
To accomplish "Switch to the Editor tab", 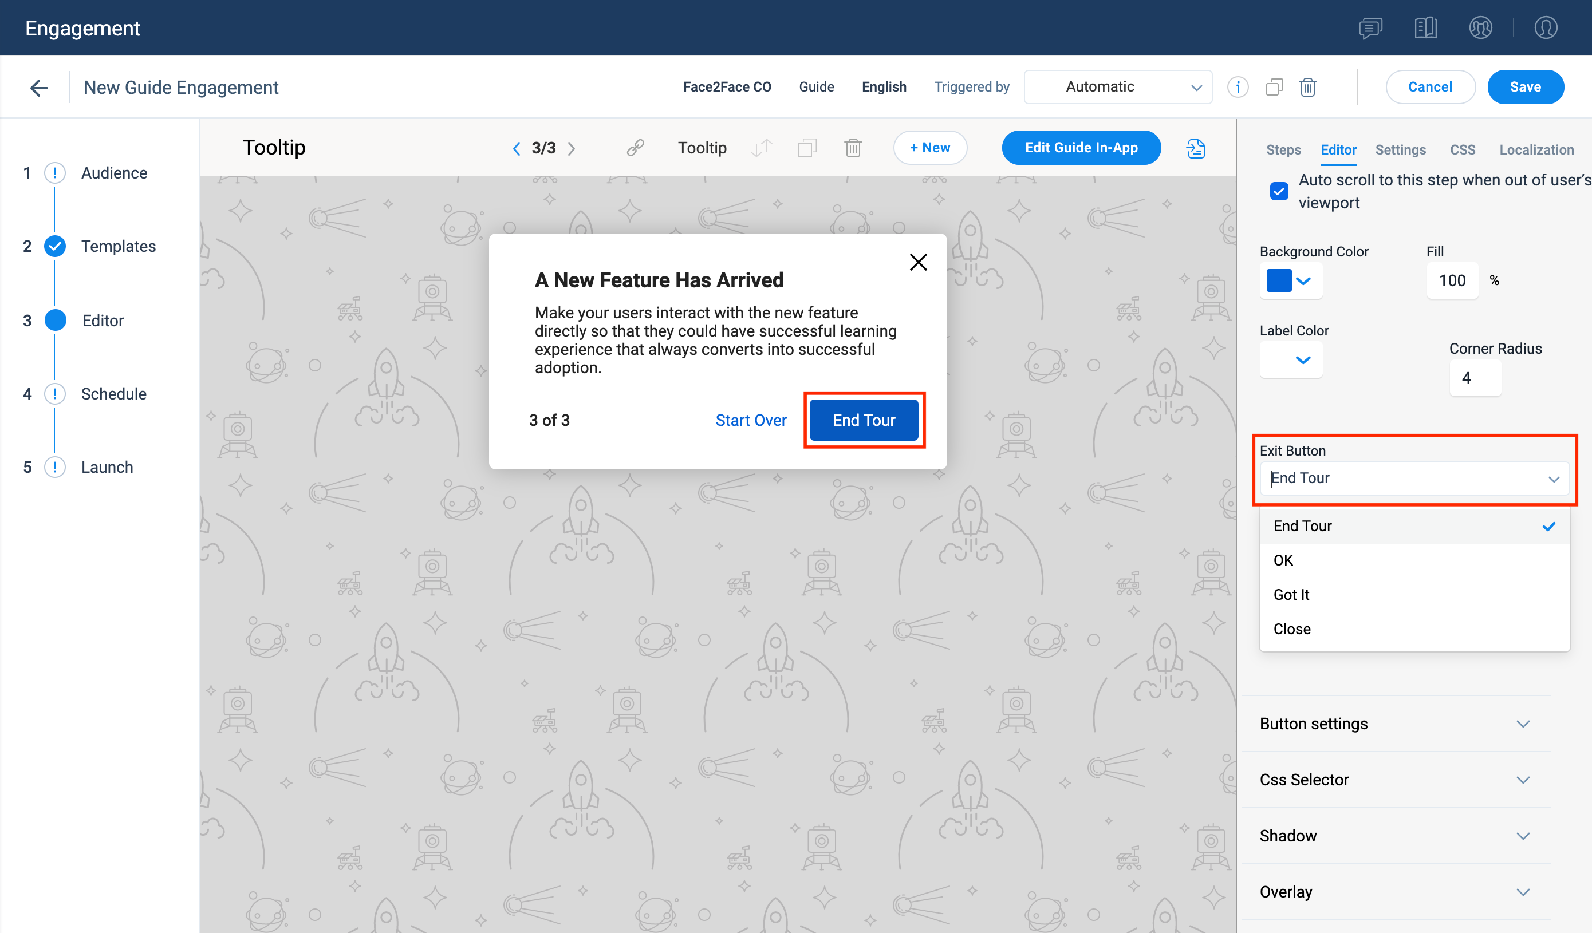I will [x=1338, y=149].
